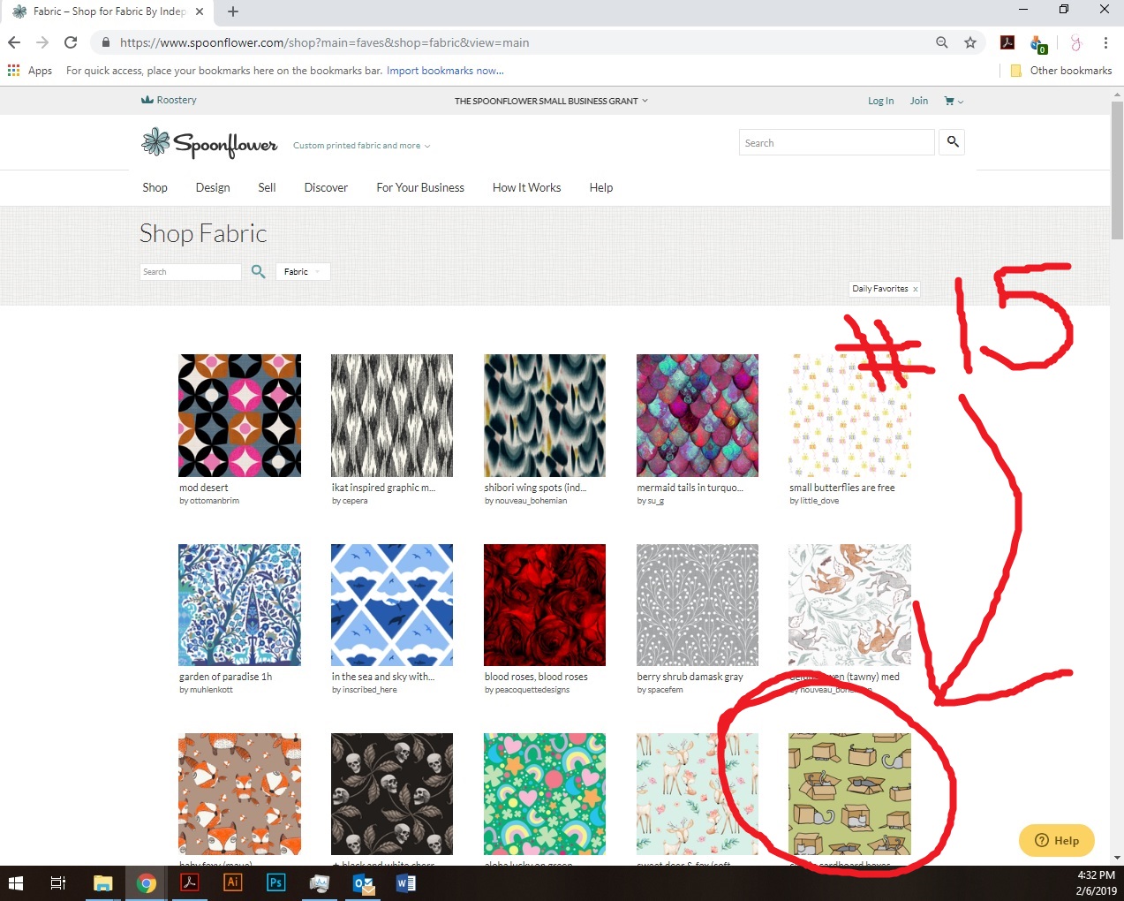The width and height of the screenshot is (1124, 901).
Task: Open the in the sea and sky thumbnail
Action: pos(392,605)
